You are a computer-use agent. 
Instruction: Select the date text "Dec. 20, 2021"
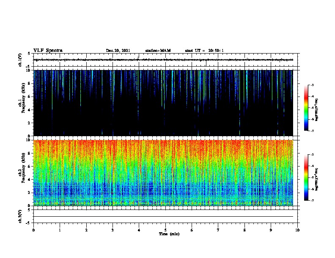[118, 51]
